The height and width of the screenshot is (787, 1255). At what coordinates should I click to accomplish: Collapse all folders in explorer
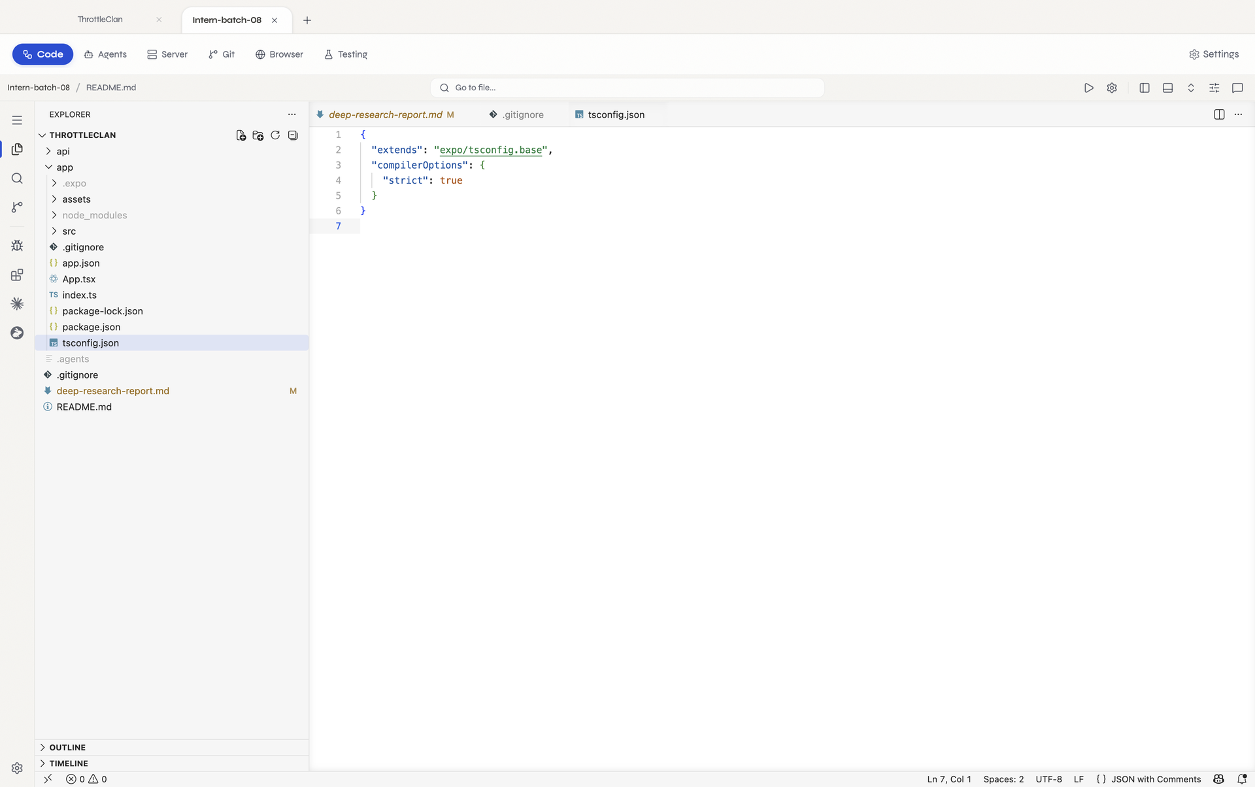(293, 135)
